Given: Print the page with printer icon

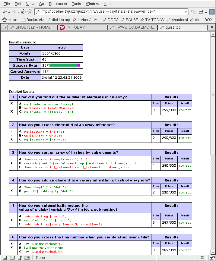Looking at the screenshot, I should point(201,12).
